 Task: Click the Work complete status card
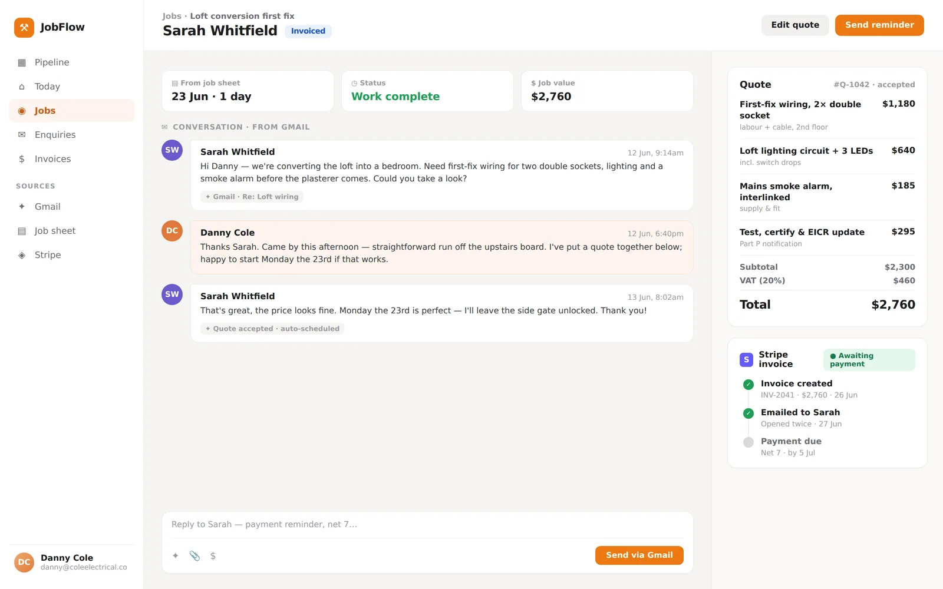pyautogui.click(x=427, y=91)
